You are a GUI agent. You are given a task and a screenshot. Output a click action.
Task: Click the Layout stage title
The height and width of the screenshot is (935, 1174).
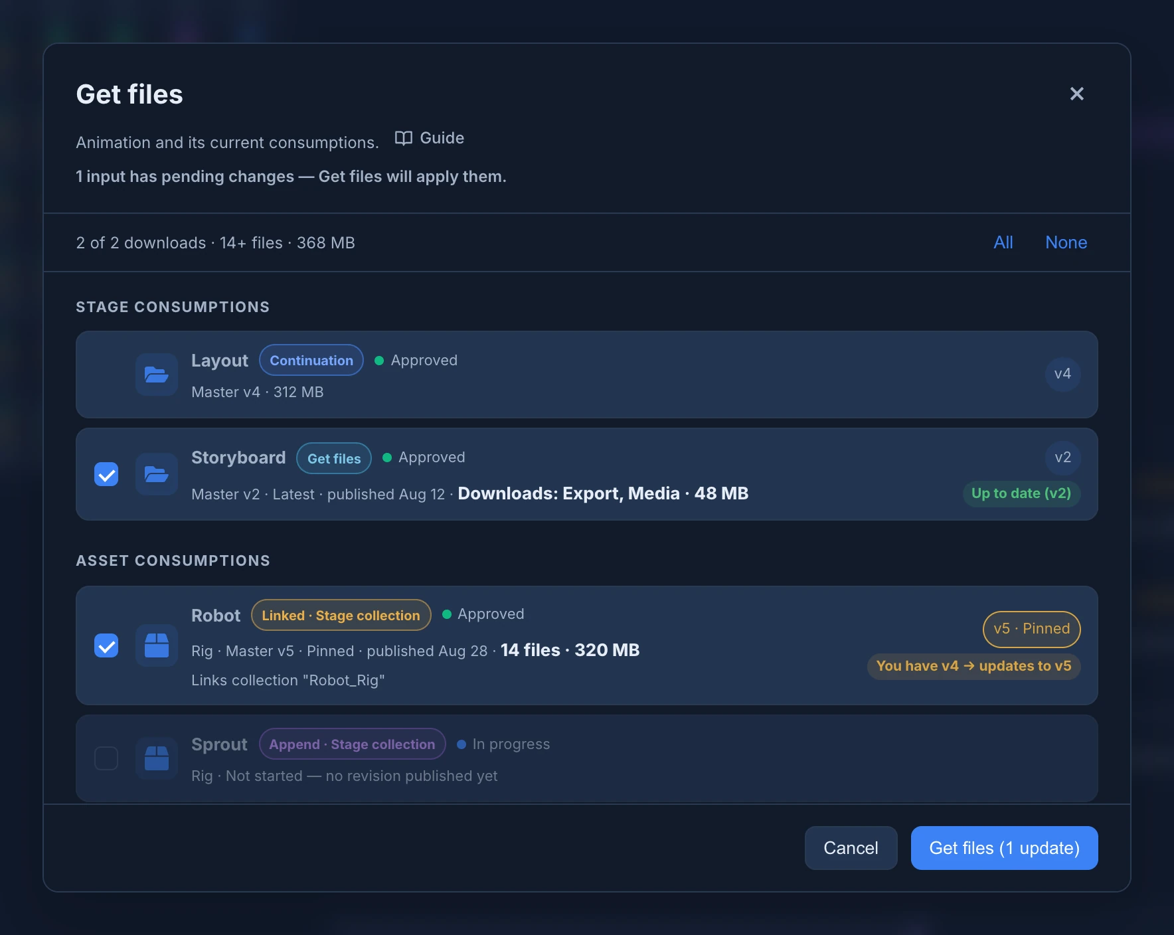pyautogui.click(x=219, y=361)
